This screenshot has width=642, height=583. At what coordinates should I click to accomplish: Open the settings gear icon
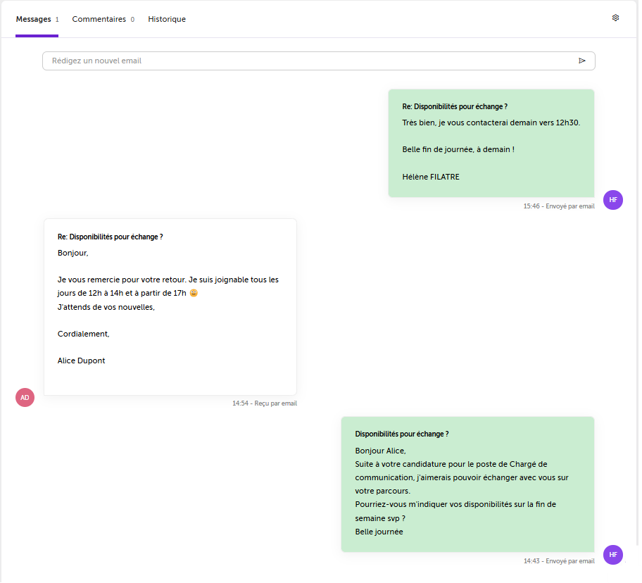615,18
